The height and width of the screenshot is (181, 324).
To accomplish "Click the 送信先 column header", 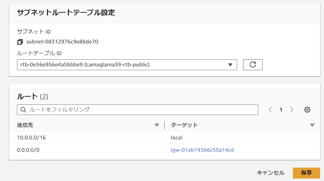I will tap(25, 125).
